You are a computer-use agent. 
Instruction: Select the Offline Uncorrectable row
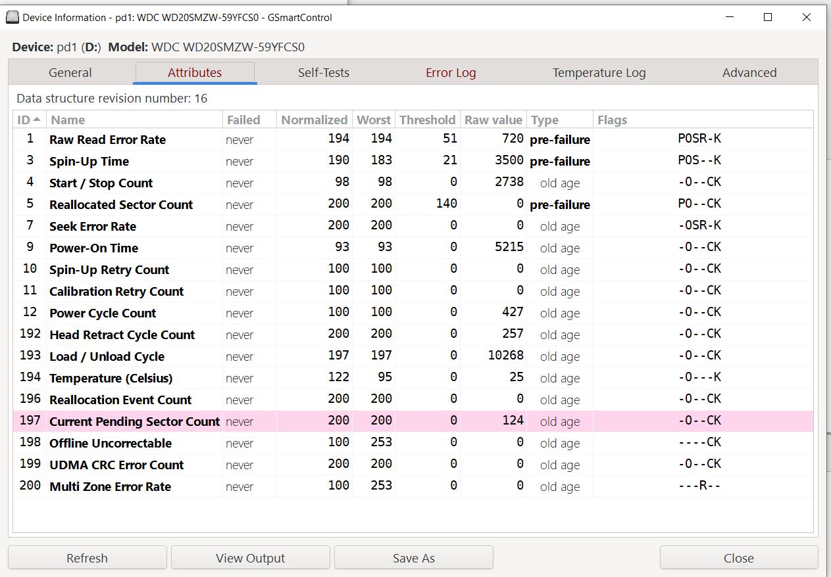pos(413,443)
